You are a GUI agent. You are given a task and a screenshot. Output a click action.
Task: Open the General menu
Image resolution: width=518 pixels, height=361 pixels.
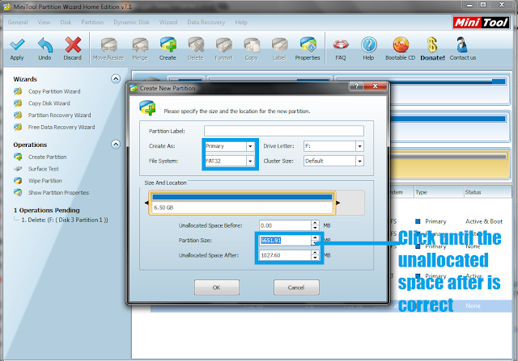pyautogui.click(x=18, y=22)
